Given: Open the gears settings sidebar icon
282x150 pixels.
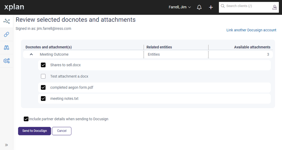Looking at the screenshot, I should coord(6,61).
